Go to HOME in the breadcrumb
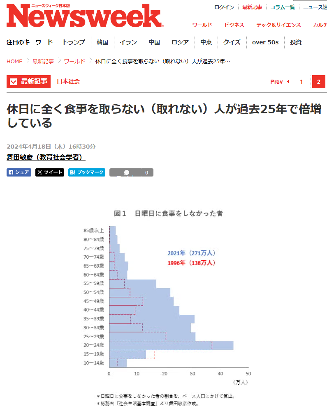The height and width of the screenshot is (406, 327). coord(14,61)
